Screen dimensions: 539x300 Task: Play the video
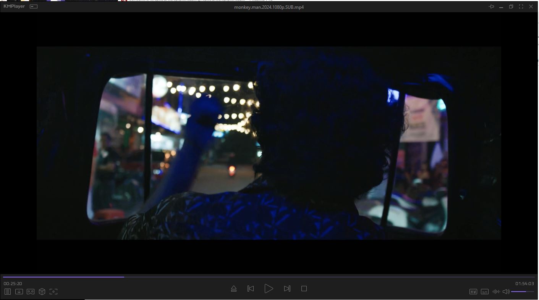(x=269, y=289)
